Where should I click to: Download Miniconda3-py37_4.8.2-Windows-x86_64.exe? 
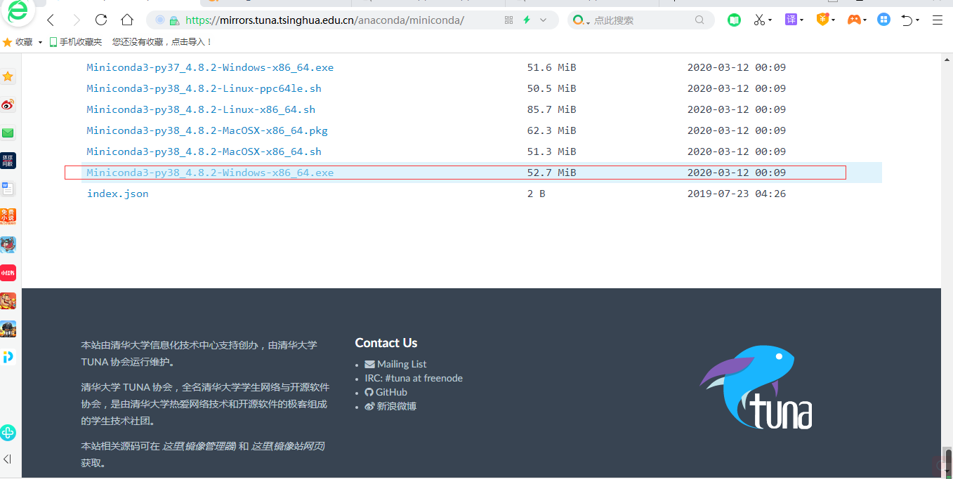[210, 67]
